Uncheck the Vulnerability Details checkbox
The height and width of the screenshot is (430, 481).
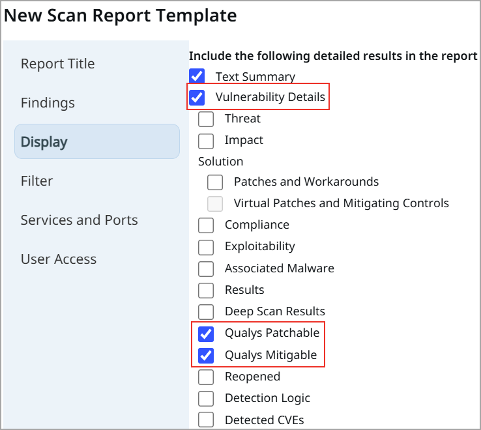pos(197,97)
